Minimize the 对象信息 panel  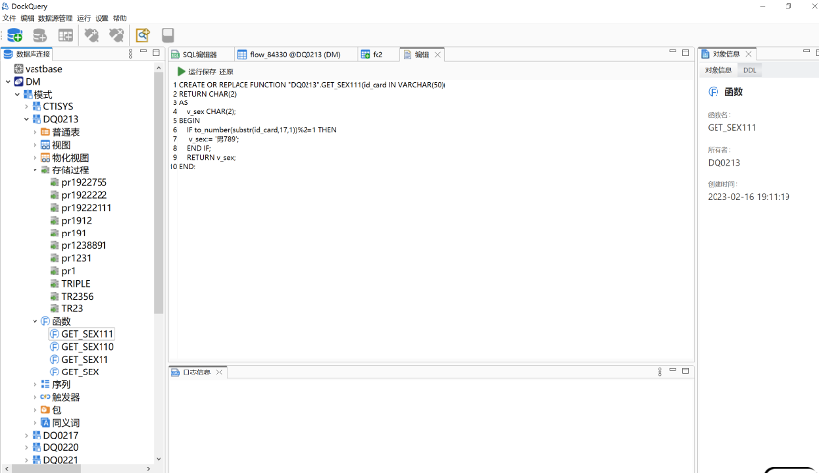(x=806, y=51)
